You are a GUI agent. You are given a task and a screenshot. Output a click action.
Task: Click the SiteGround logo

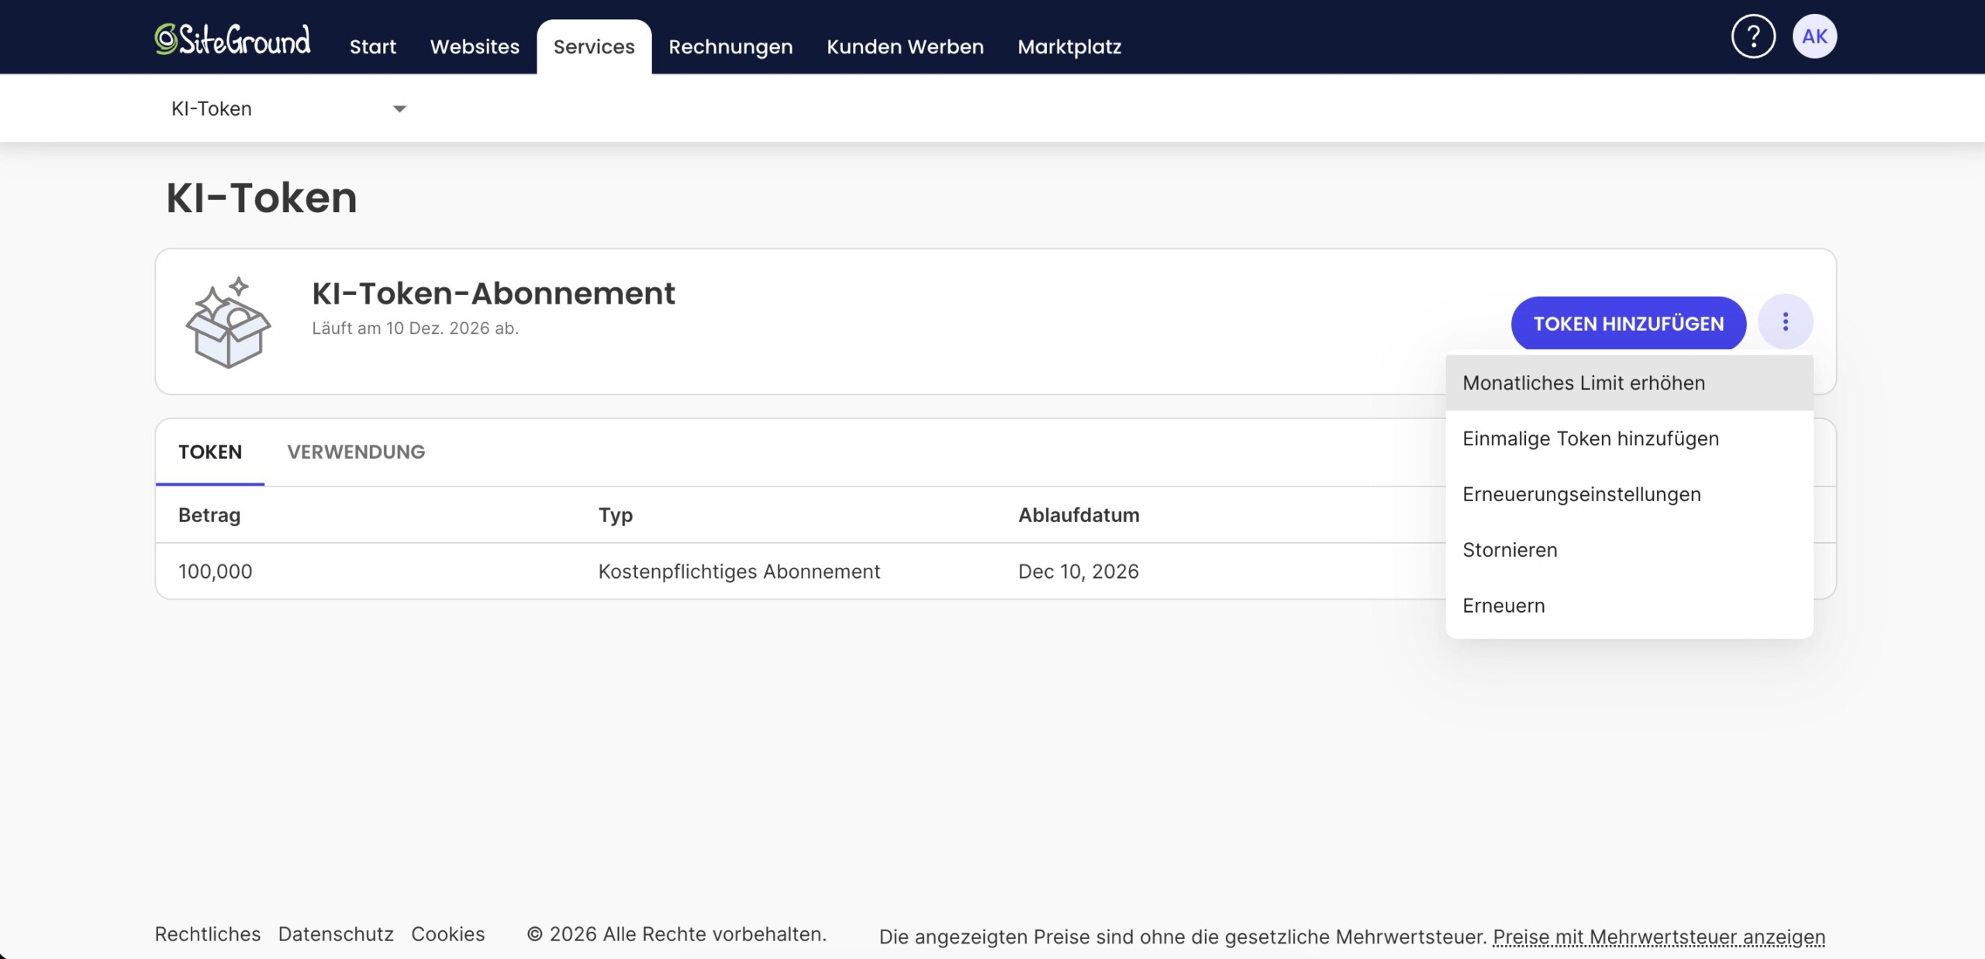pyautogui.click(x=233, y=39)
